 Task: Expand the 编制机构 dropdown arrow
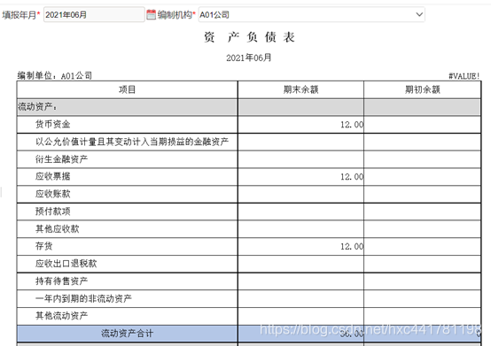pos(419,14)
